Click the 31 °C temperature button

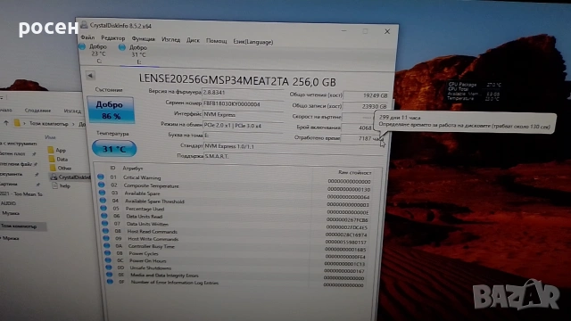(x=114, y=149)
